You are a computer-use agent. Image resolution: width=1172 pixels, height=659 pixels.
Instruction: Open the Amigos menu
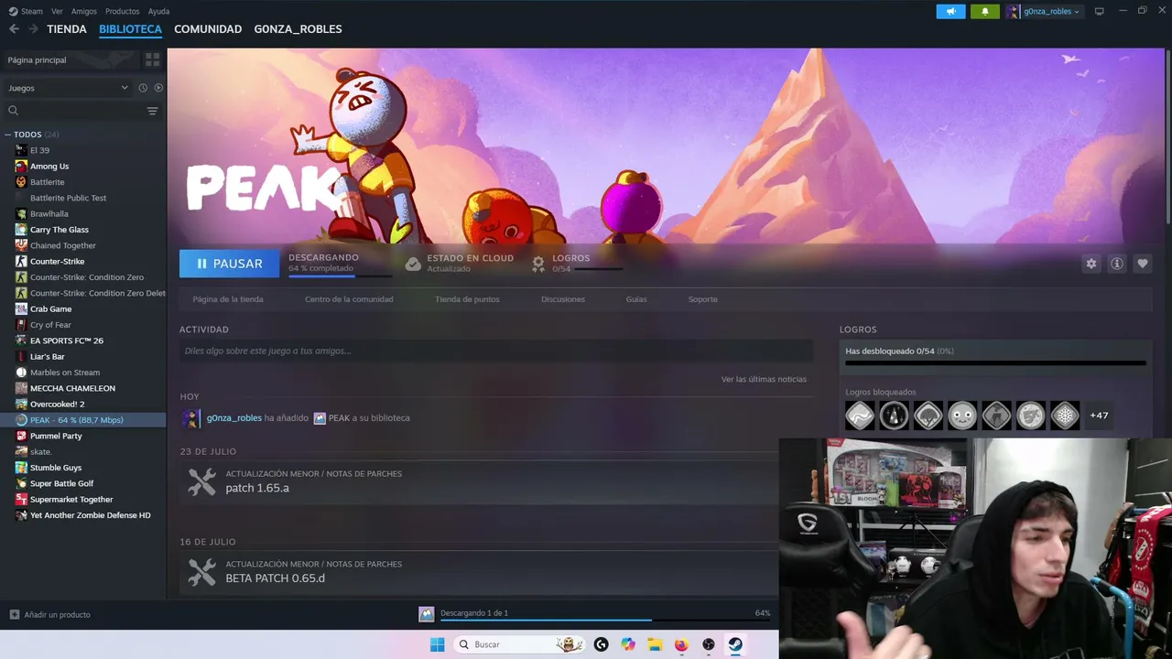[84, 11]
